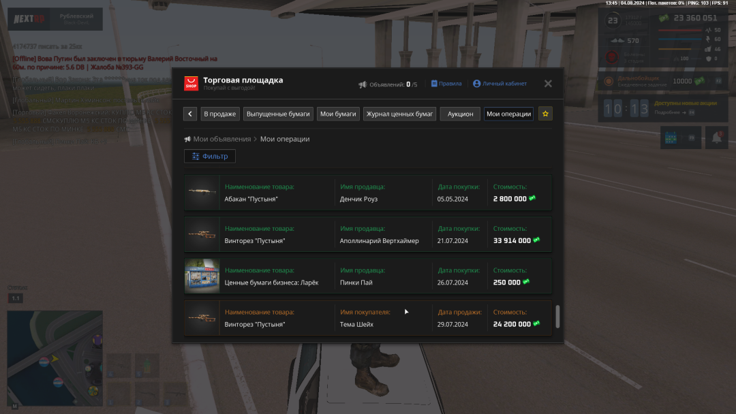736x414 pixels.
Task: Click the red SHOP logo icon
Action: 191,84
